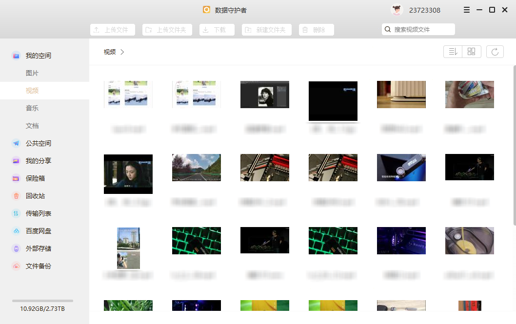516x324 pixels.
Task: Click the search magnifier icon
Action: tap(388, 29)
